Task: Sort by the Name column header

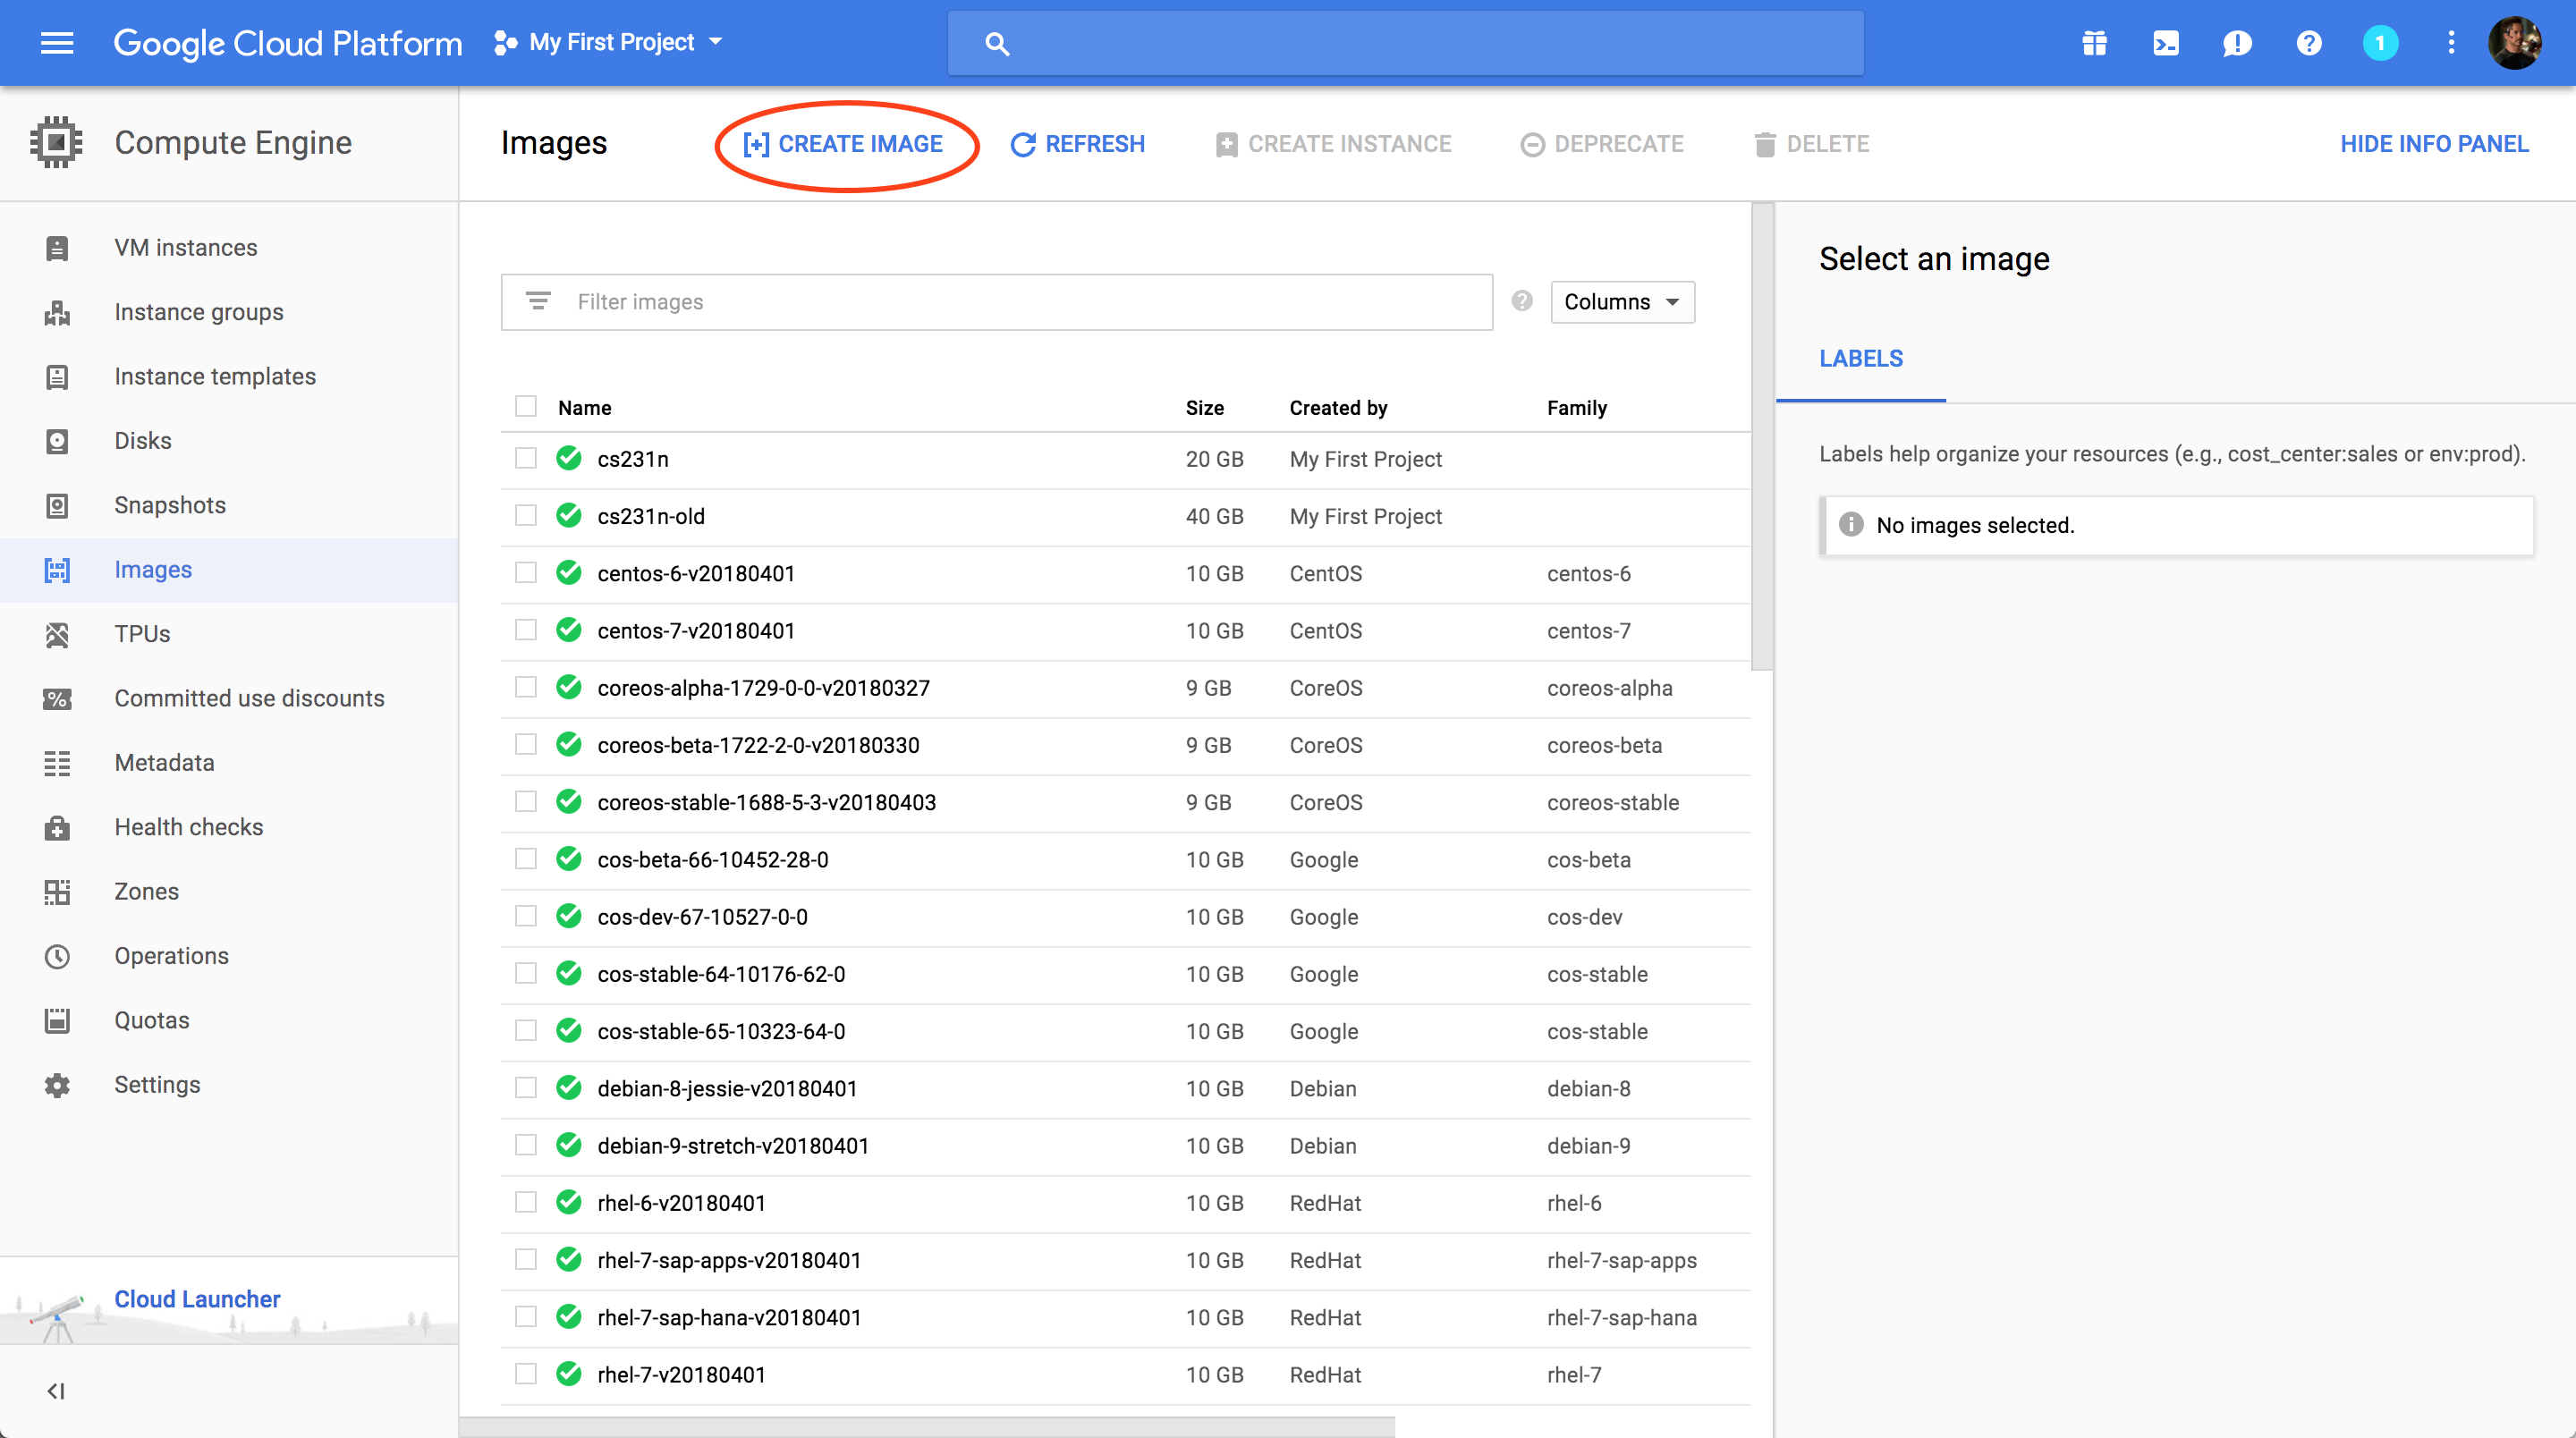Action: pyautogui.click(x=584, y=407)
